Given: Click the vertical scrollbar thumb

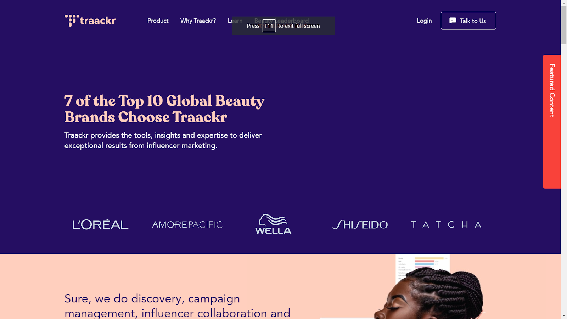Looking at the screenshot, I should [564, 25].
